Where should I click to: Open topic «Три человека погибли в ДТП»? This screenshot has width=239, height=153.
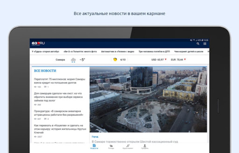154,52
